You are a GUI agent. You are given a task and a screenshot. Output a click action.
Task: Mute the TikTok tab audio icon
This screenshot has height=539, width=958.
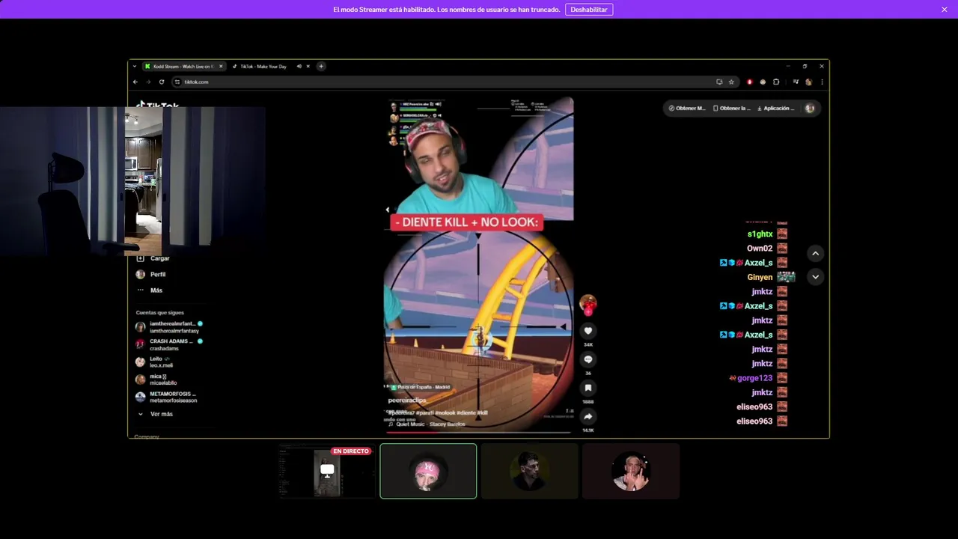click(x=299, y=66)
